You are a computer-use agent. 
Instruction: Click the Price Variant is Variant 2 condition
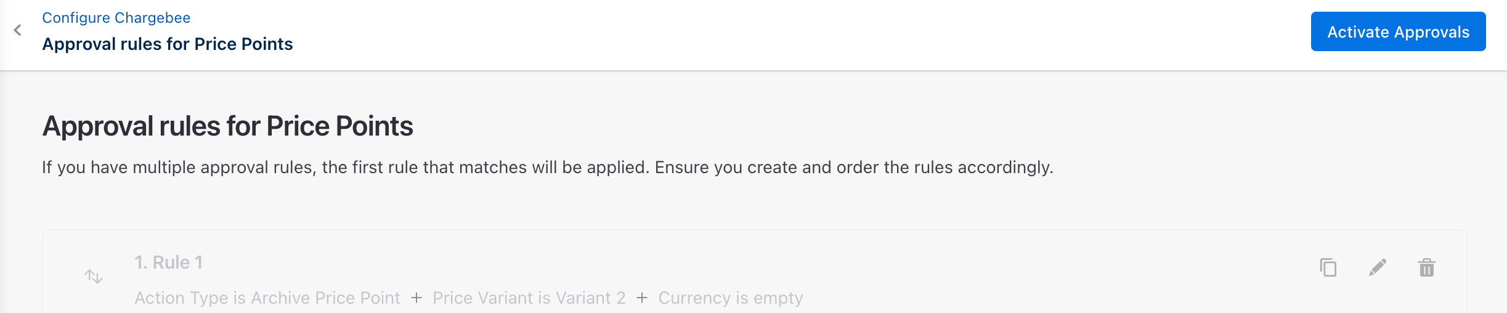tap(529, 298)
